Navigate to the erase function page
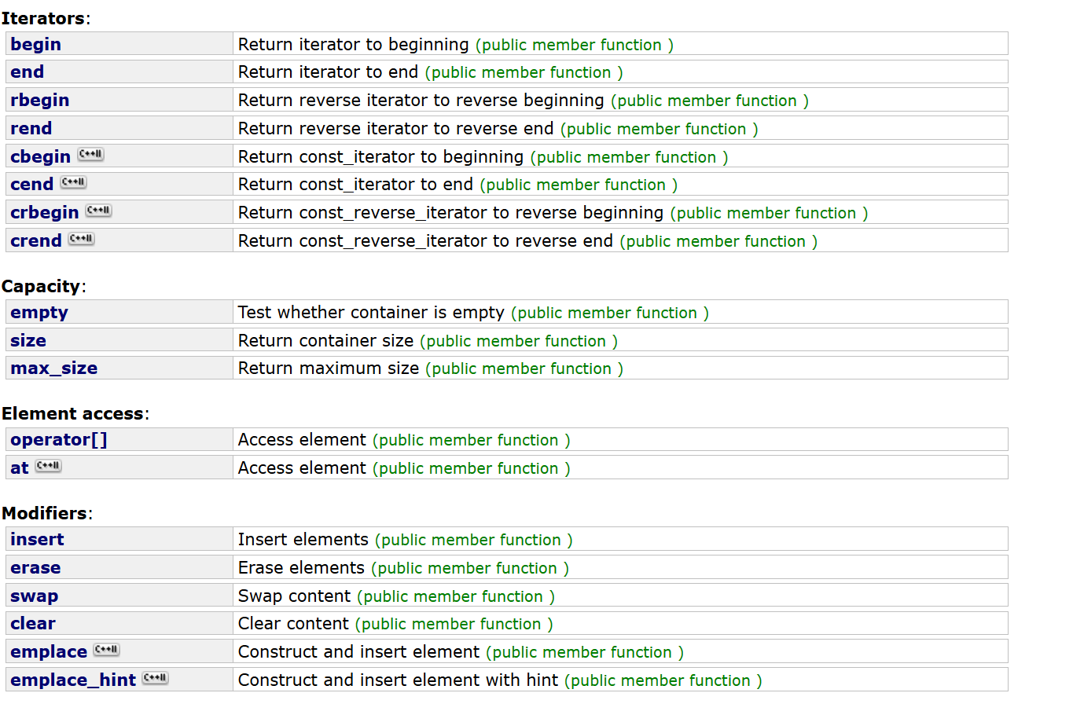This screenshot has height=704, width=1084. click(35, 568)
